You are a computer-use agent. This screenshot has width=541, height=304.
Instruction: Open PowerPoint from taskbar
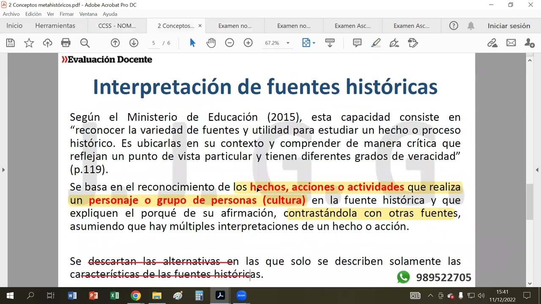click(x=93, y=296)
